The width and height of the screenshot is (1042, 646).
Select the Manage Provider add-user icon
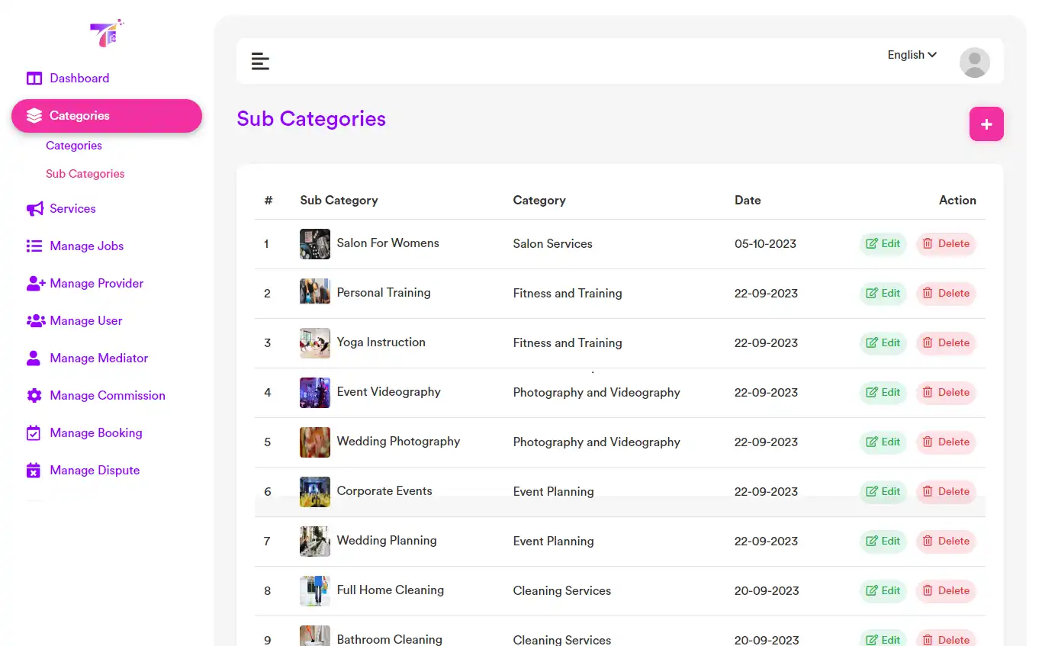tap(34, 283)
